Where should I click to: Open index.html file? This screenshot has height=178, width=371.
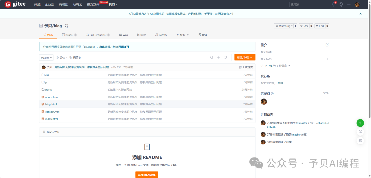(51, 119)
